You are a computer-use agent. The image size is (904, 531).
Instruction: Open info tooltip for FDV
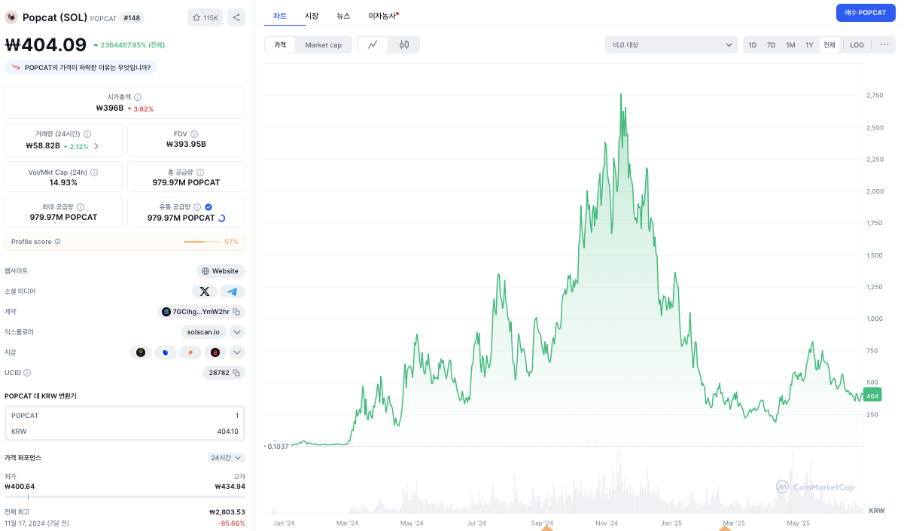pyautogui.click(x=194, y=134)
